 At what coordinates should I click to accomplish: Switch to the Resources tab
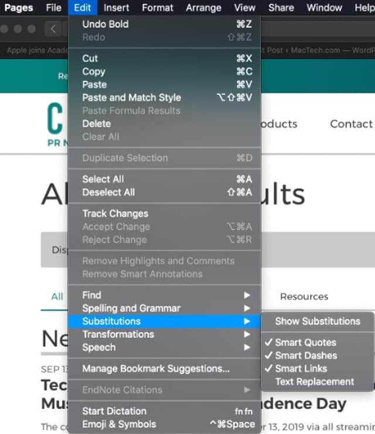click(304, 296)
